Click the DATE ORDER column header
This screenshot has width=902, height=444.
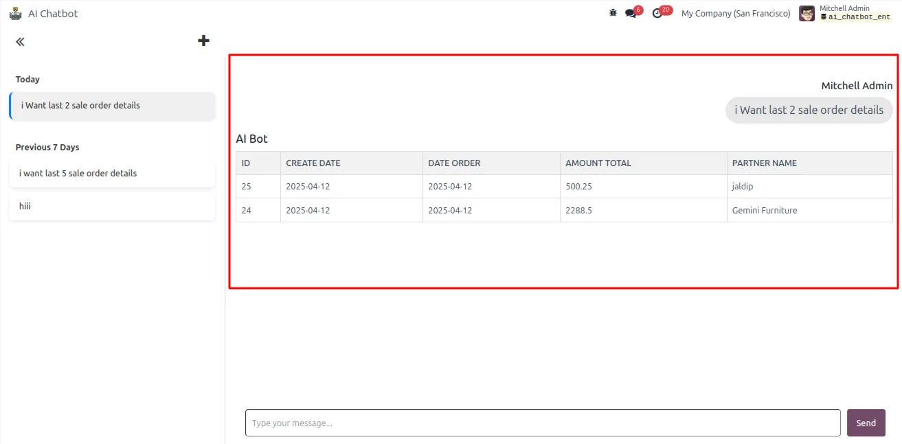(x=492, y=163)
